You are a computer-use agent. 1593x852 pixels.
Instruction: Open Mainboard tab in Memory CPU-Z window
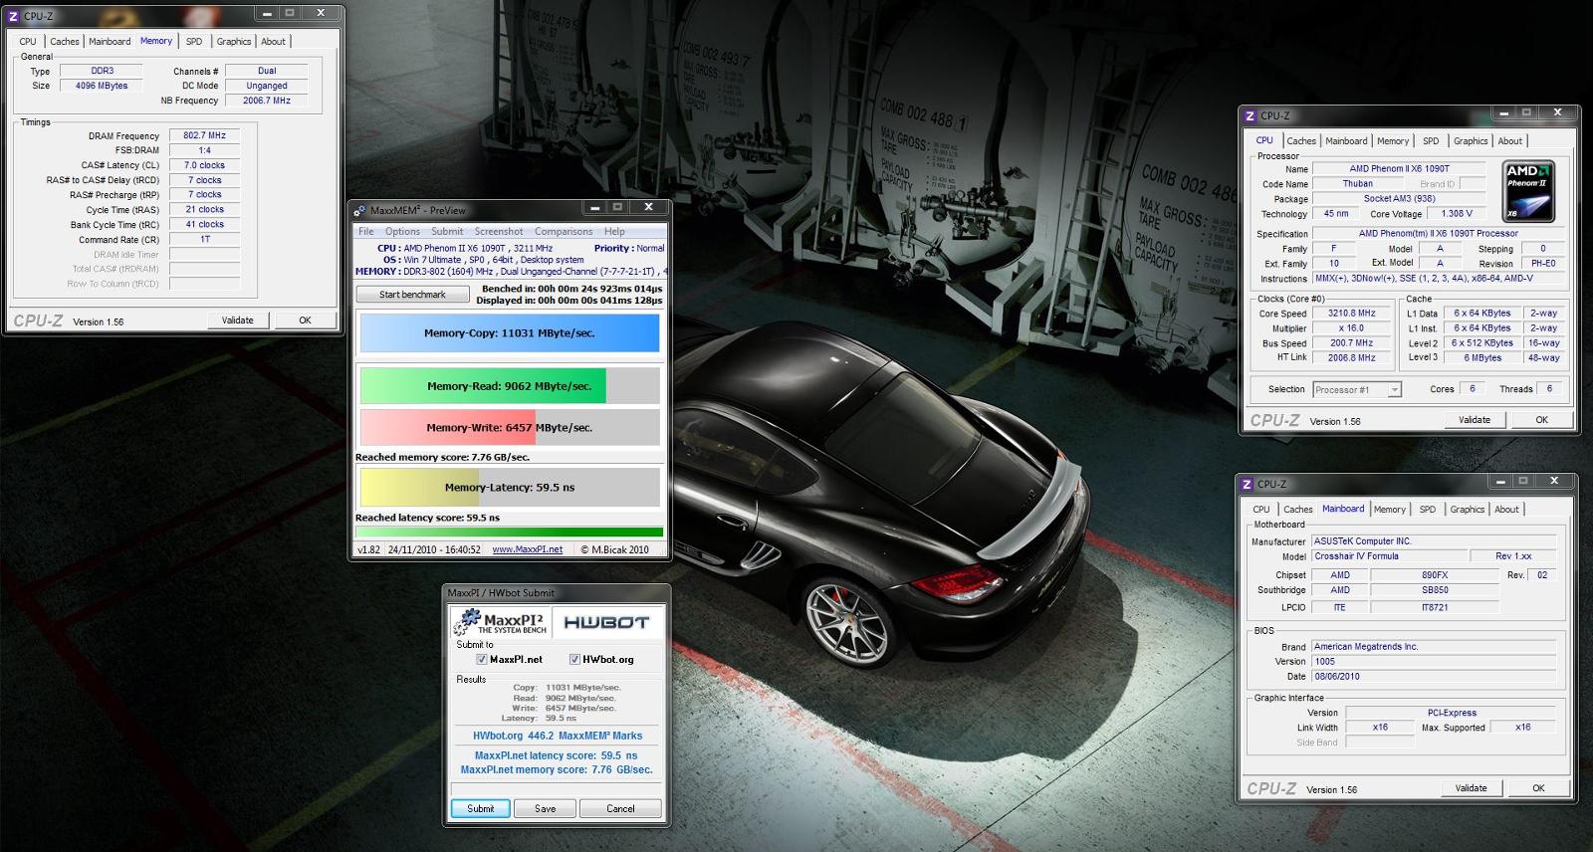coord(110,41)
